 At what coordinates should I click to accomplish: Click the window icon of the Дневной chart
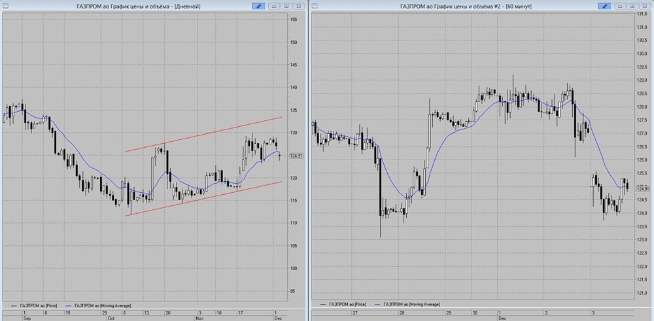click(x=5, y=6)
